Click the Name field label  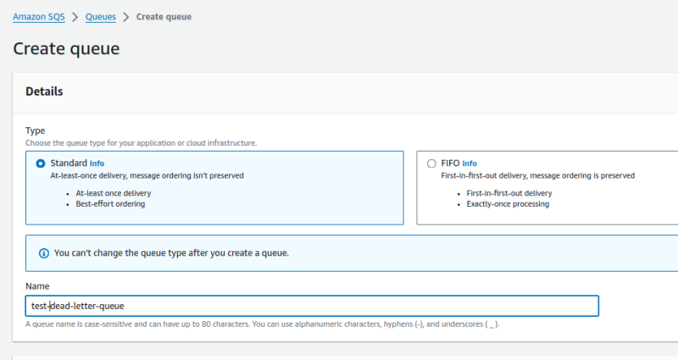37,287
